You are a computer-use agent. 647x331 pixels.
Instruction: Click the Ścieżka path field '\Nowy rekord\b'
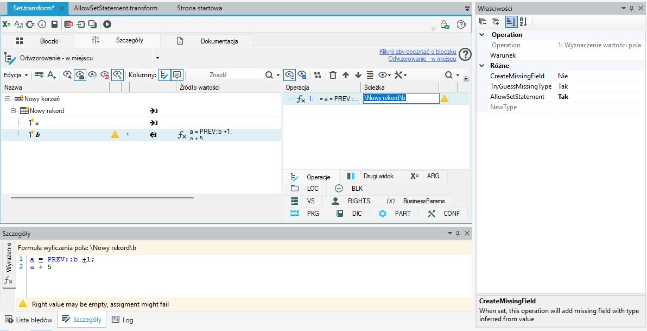[401, 98]
